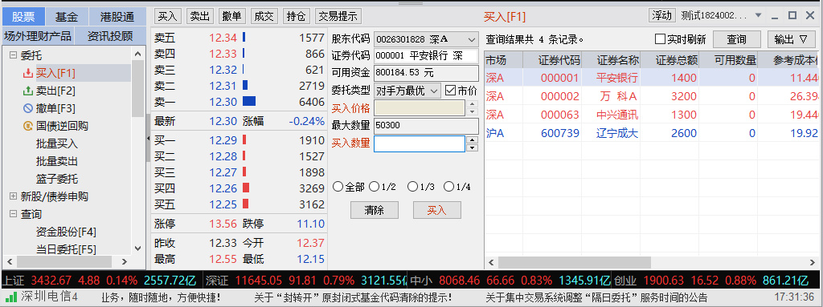Click the 跌停 price 11.10
The height and width of the screenshot is (307, 823).
pyautogui.click(x=310, y=224)
